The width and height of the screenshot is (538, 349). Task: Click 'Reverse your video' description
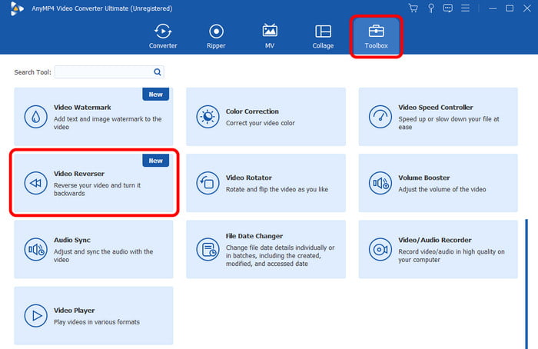coord(97,189)
